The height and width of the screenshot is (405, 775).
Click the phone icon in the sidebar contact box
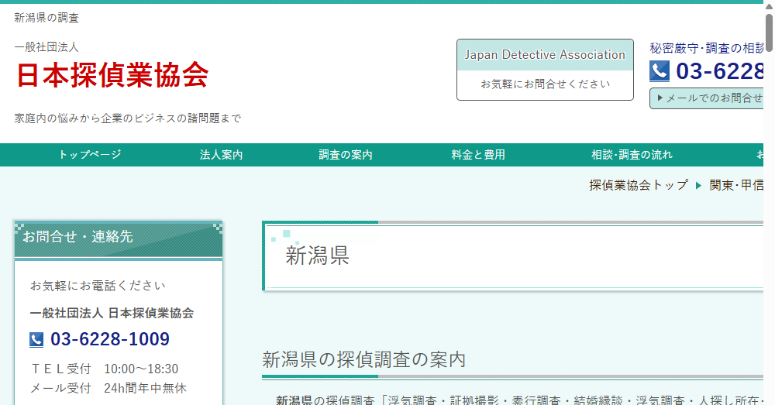tap(36, 340)
